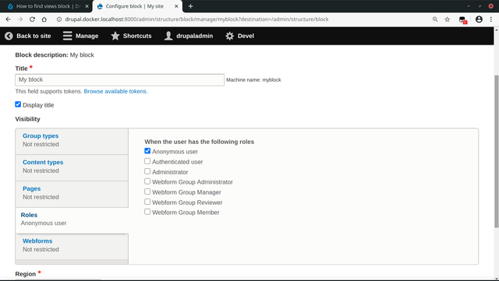Open the browser profile avatar icon
The image size is (499, 281).
click(x=479, y=19)
